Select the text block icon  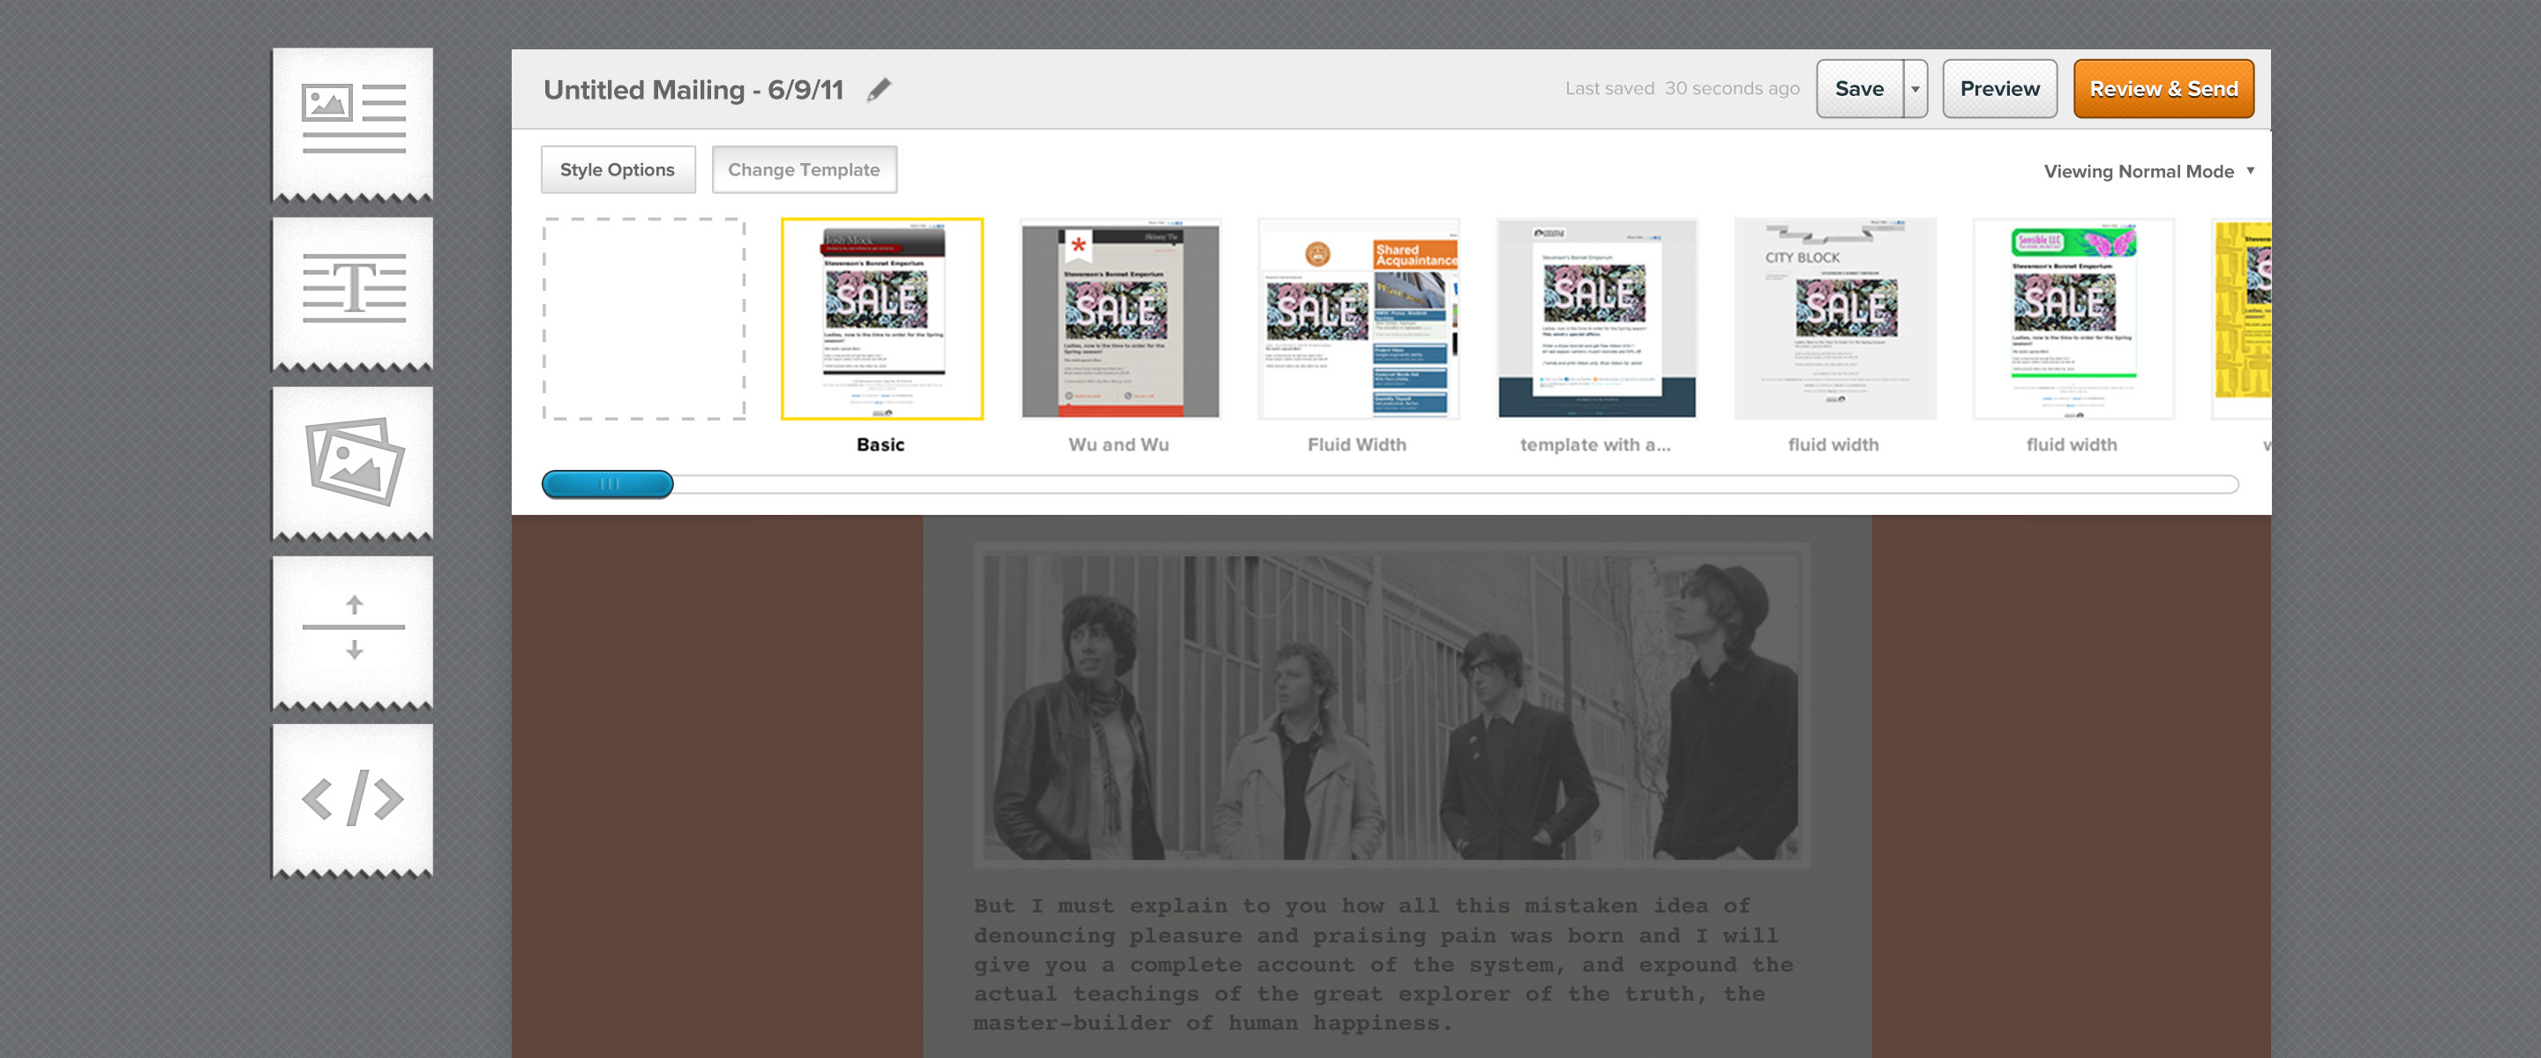pos(352,290)
